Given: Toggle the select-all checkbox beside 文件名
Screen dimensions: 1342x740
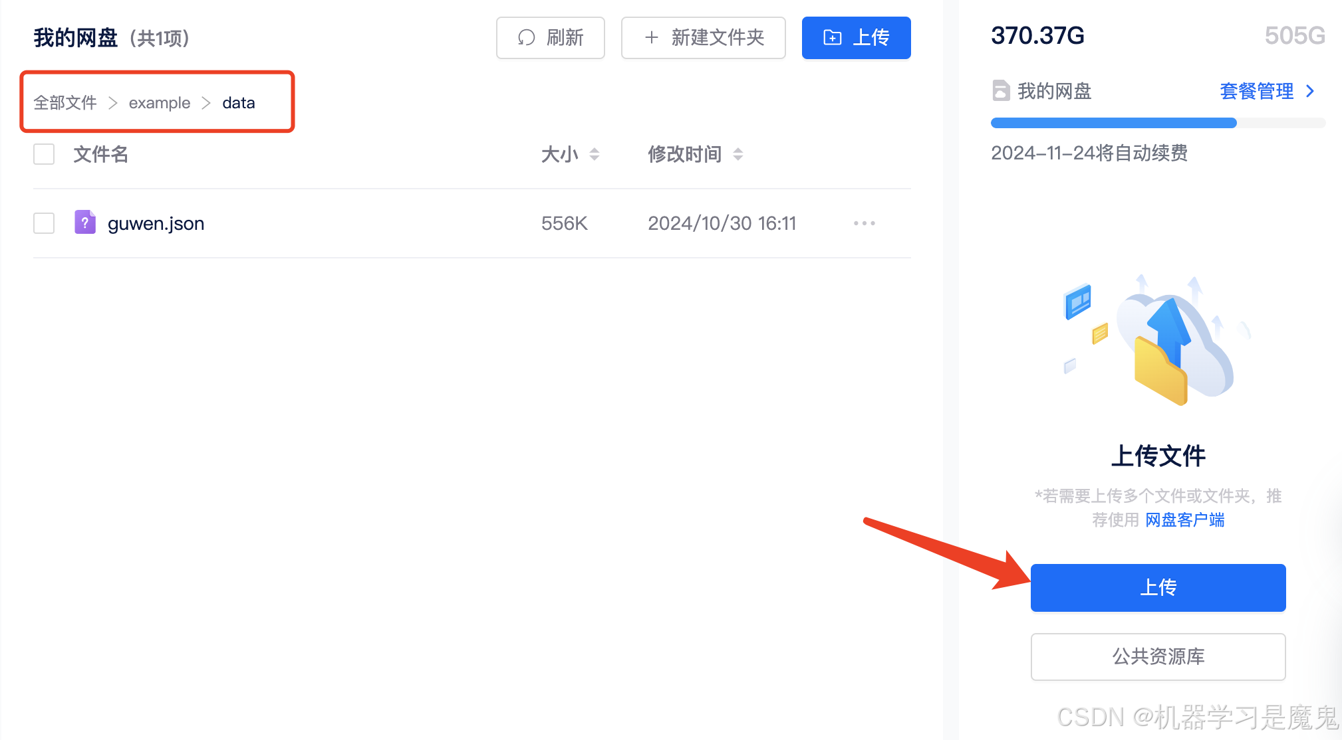Looking at the screenshot, I should [44, 154].
